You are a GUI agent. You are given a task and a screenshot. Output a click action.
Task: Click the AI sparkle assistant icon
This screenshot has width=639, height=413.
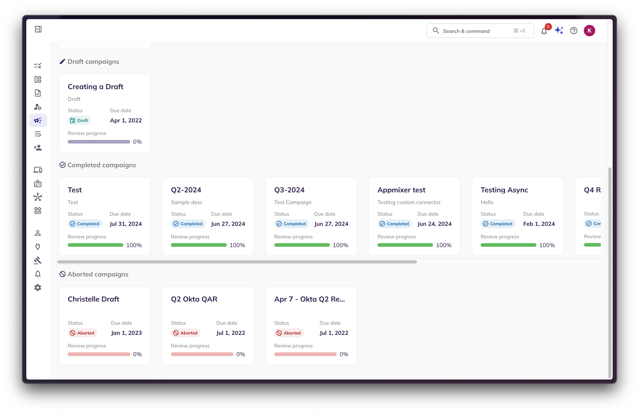tap(559, 31)
